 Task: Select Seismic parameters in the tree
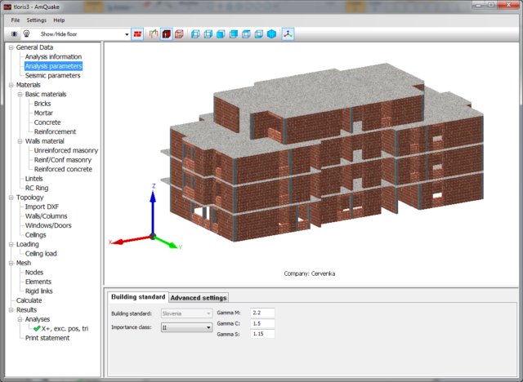[52, 76]
